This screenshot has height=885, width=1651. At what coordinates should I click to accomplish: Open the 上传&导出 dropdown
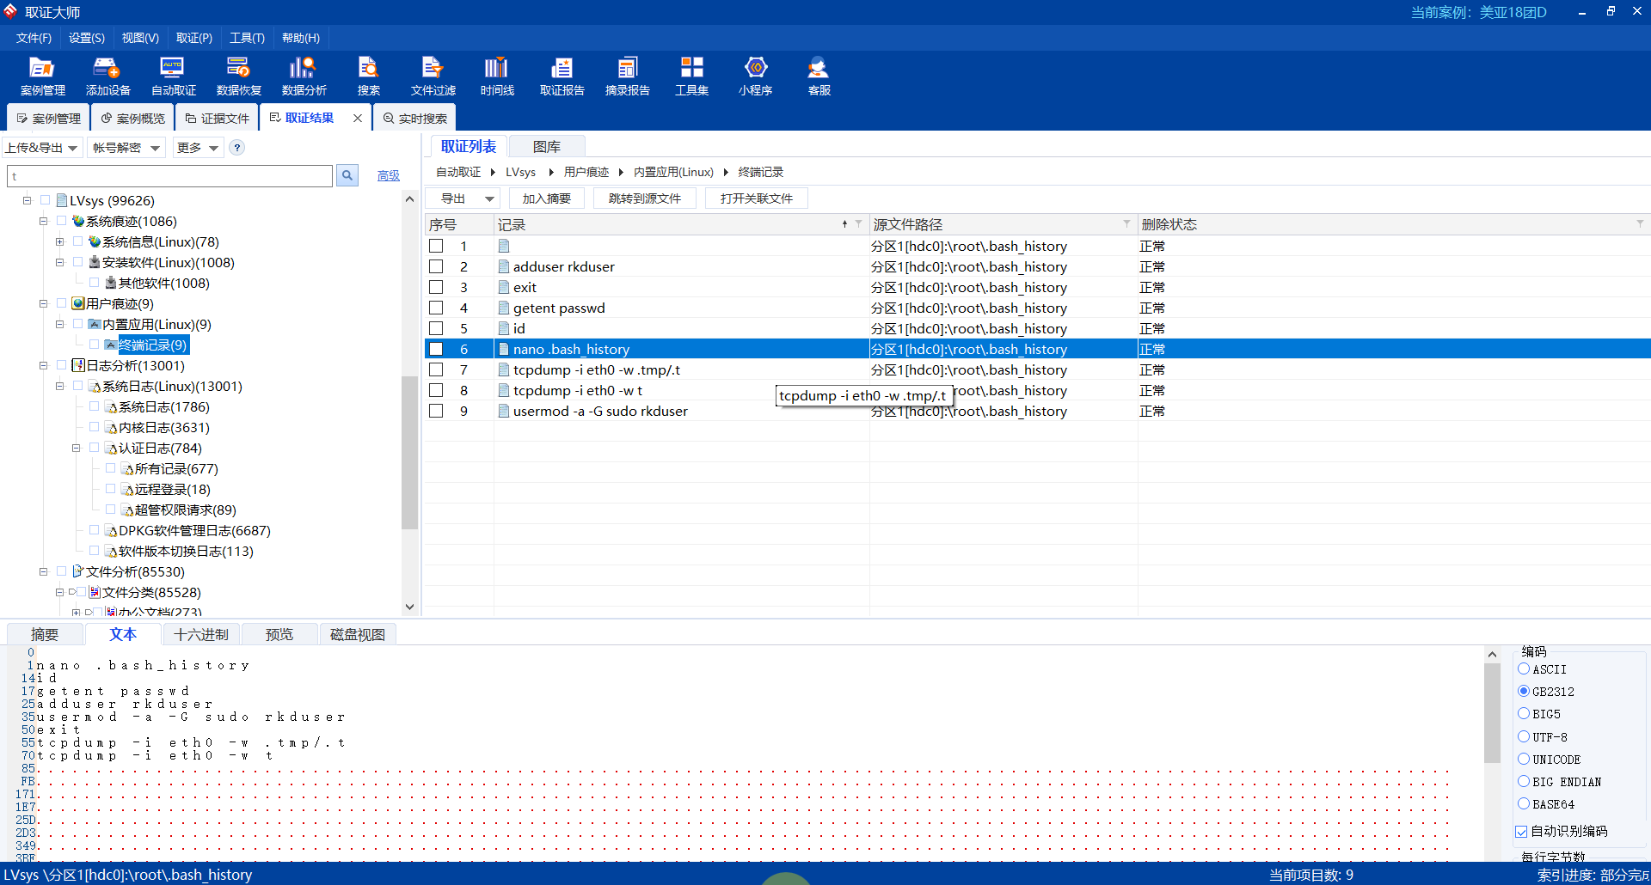(x=42, y=148)
